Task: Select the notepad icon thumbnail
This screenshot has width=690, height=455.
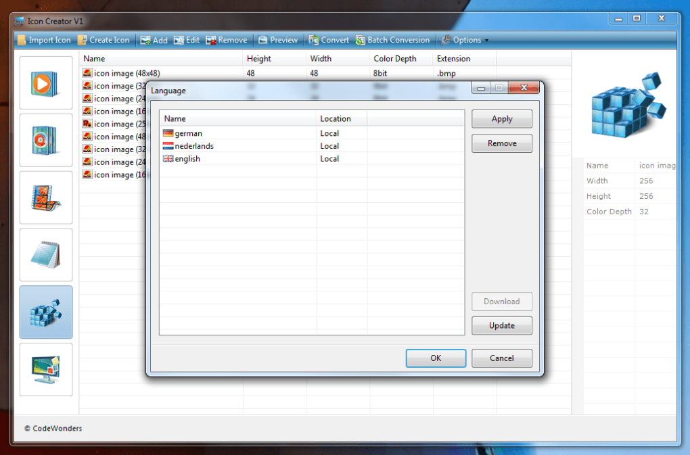Action: (x=45, y=255)
